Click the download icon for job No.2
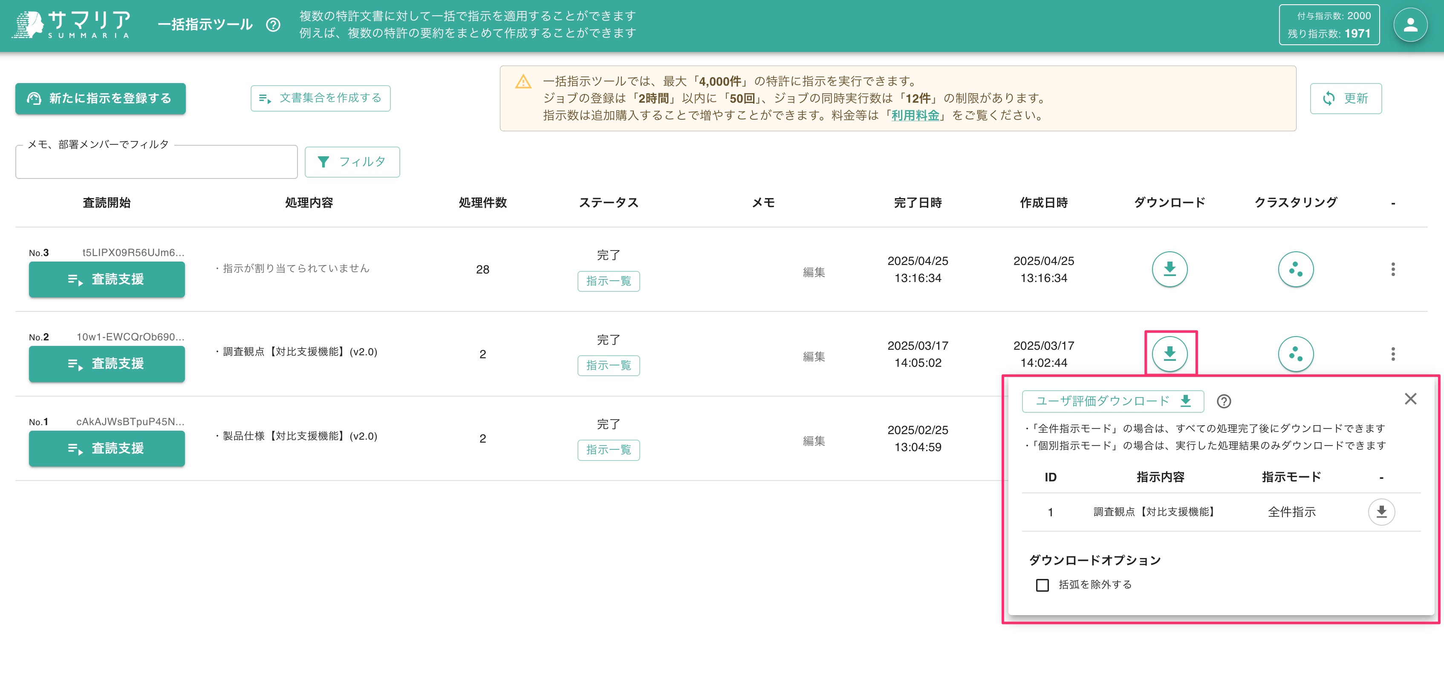 click(x=1170, y=354)
